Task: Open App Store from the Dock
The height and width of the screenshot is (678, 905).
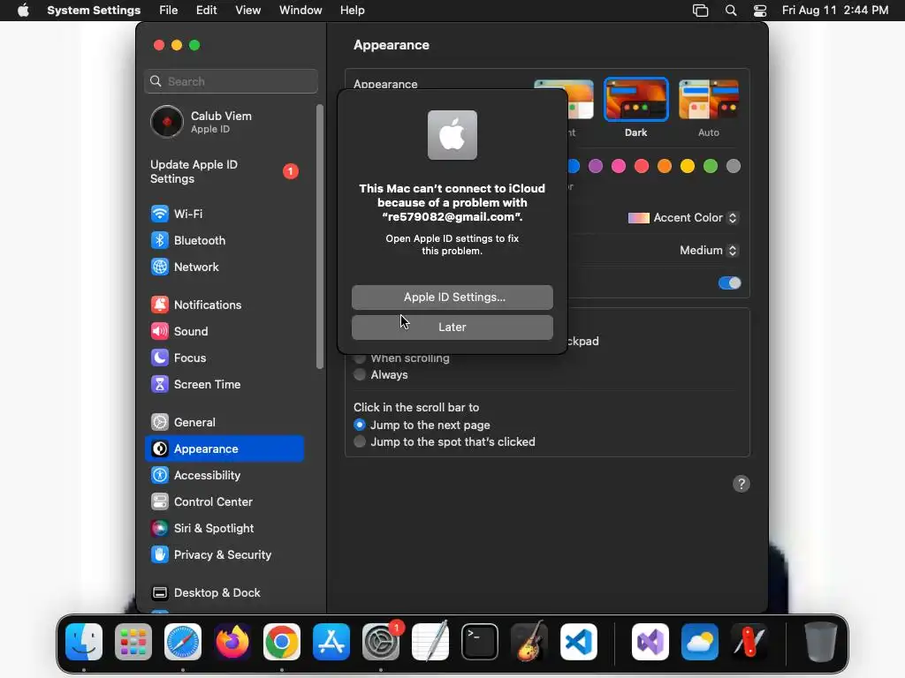Action: click(x=331, y=642)
